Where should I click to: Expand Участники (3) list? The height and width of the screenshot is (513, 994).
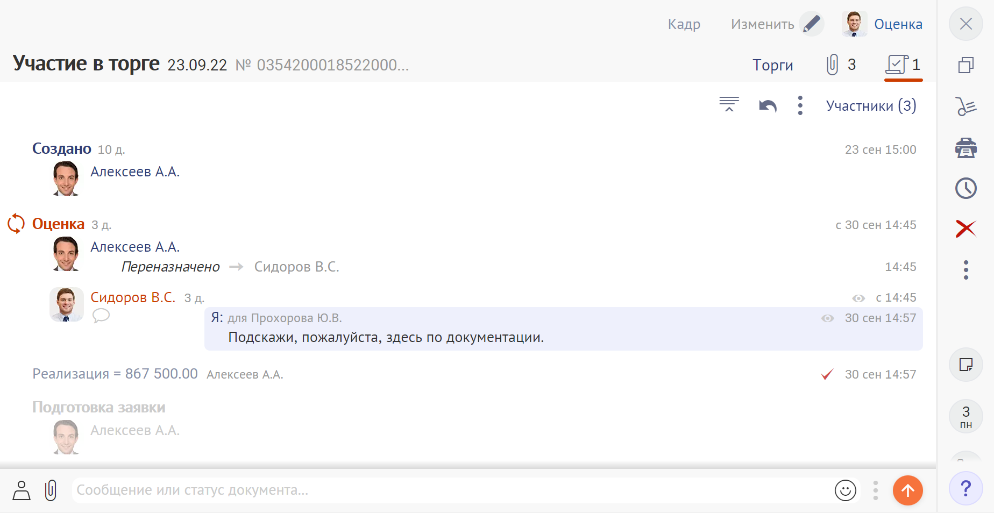[871, 106]
